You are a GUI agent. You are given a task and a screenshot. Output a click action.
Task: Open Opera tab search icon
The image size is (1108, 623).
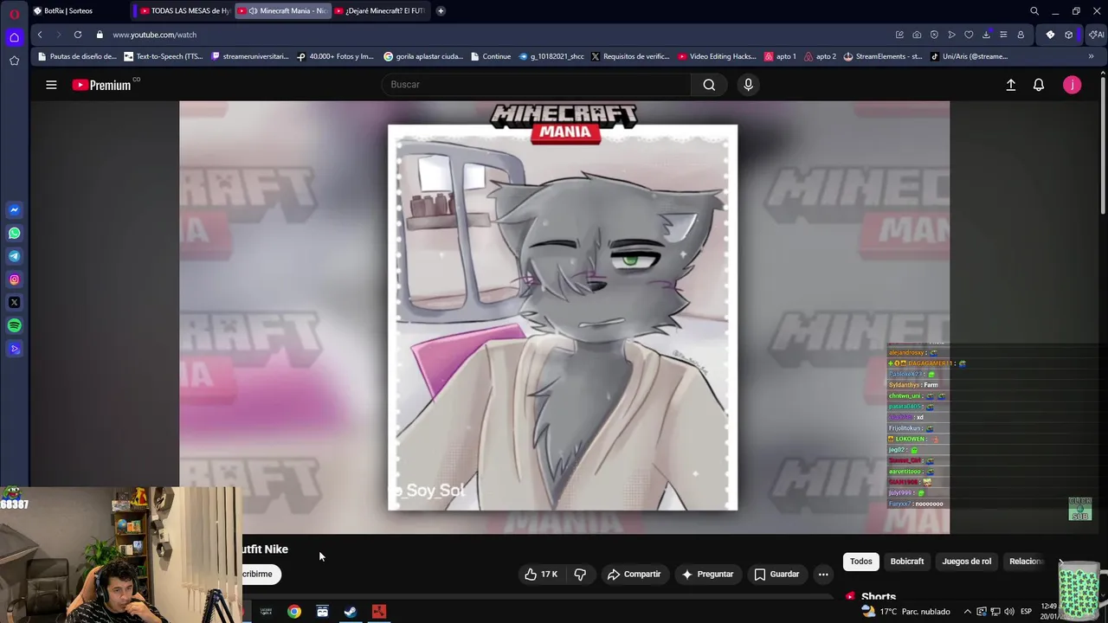coord(1034,11)
